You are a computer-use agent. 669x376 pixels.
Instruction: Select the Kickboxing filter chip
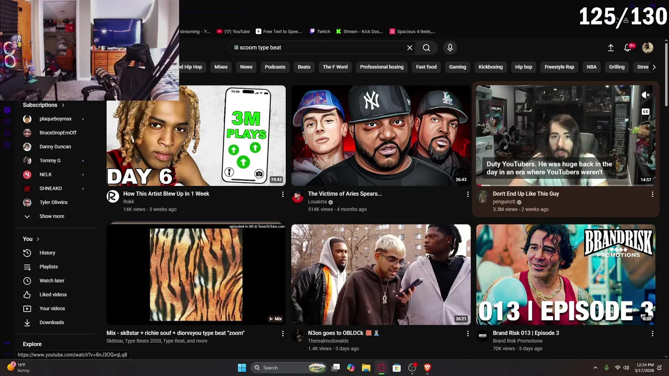(x=491, y=67)
